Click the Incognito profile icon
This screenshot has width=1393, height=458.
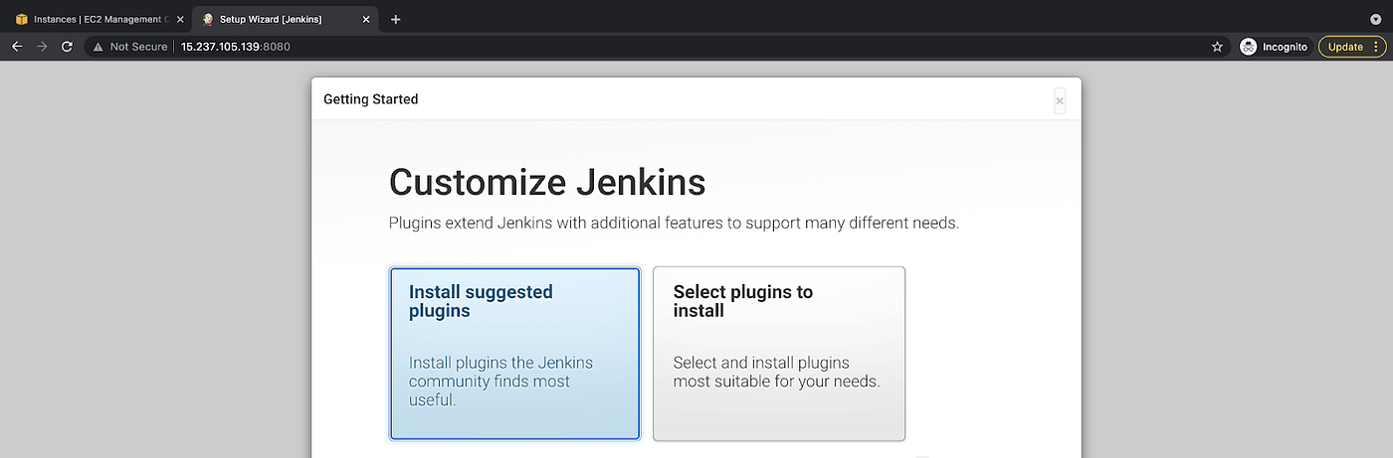click(x=1248, y=47)
